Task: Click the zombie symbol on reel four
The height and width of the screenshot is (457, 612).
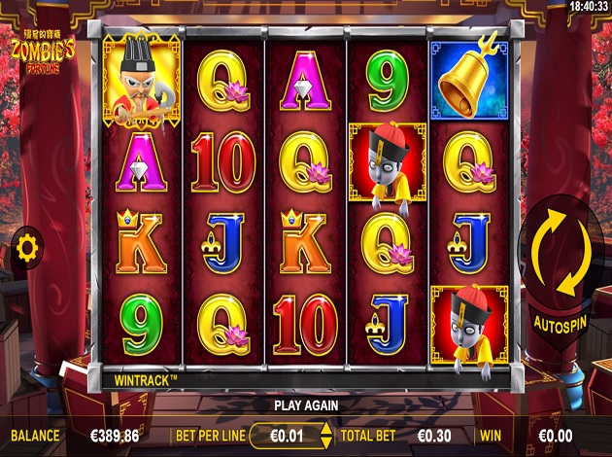Action: click(388, 166)
